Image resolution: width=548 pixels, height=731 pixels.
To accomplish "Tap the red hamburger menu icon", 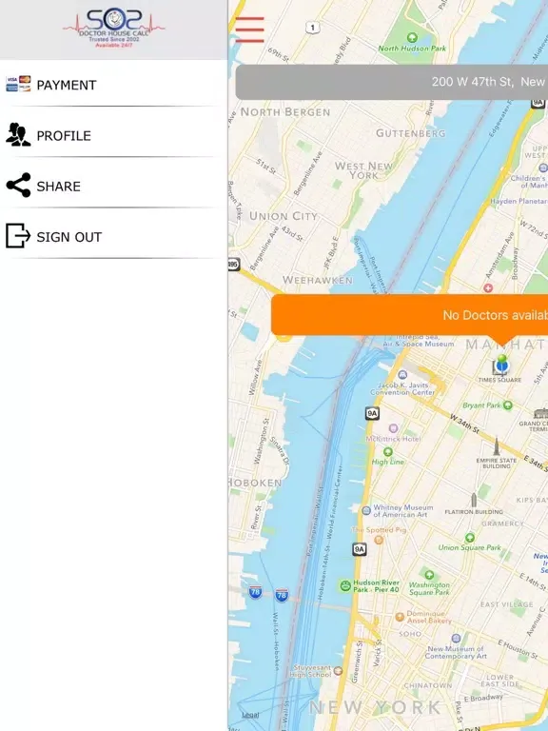I will [250, 30].
